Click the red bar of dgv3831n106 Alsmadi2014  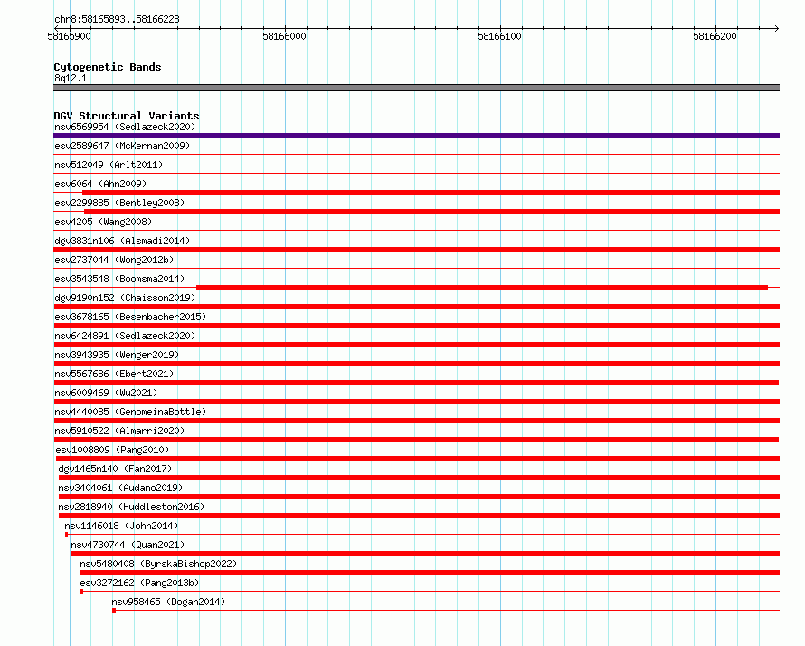coord(416,250)
